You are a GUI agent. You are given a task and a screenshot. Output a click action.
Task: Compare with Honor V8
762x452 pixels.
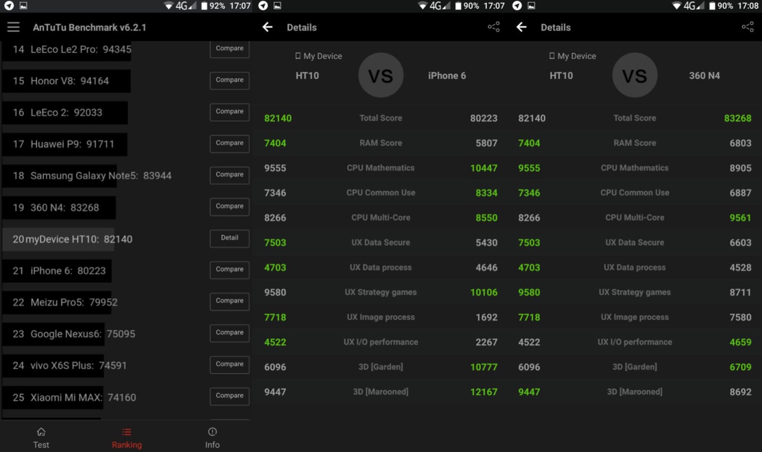tap(230, 80)
